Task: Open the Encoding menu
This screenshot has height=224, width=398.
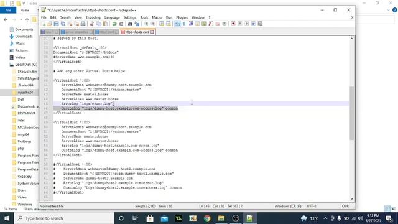Action: click(93, 17)
